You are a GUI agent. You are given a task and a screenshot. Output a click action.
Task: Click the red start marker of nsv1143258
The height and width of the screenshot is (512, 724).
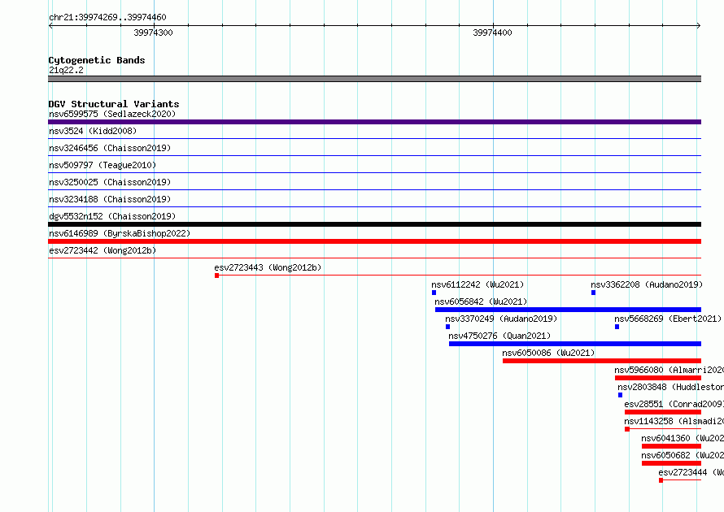point(627,429)
